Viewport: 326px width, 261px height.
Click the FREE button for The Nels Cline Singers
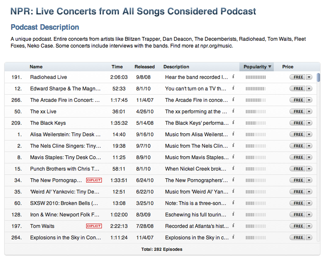(298, 146)
